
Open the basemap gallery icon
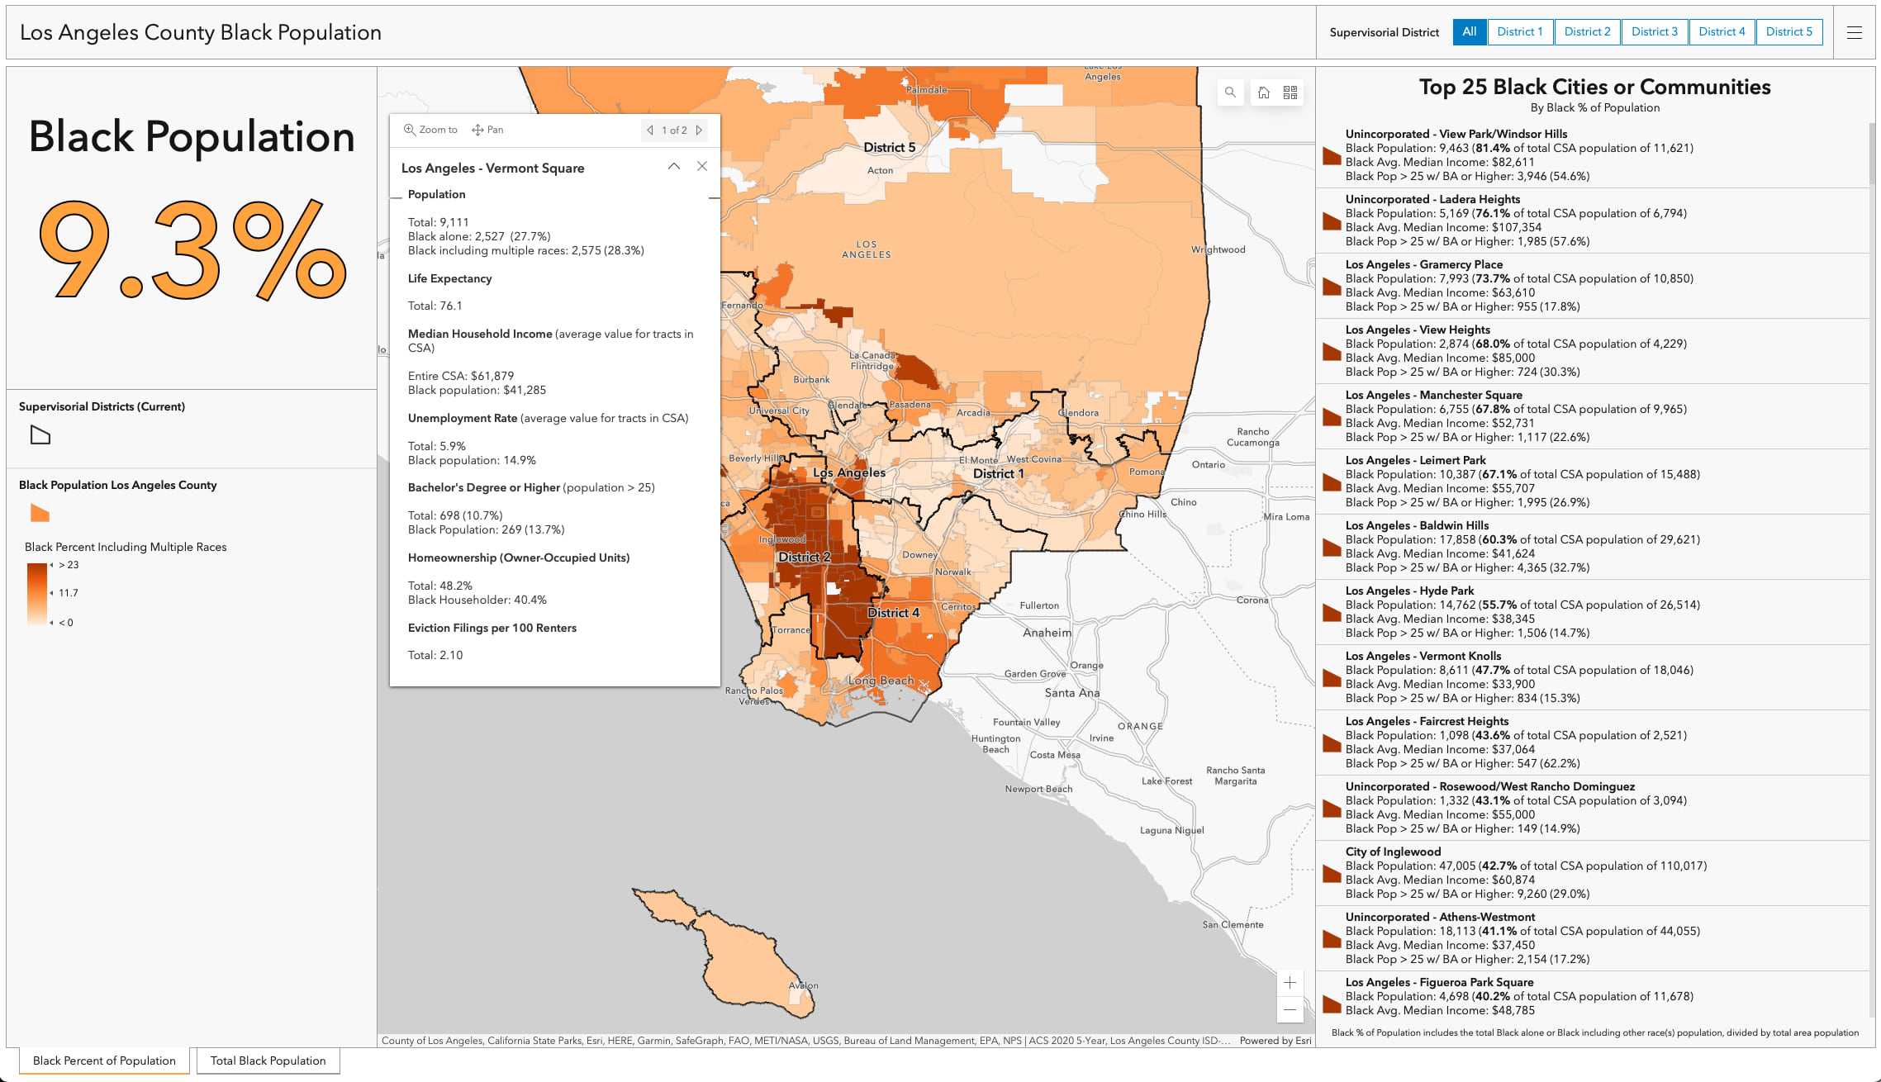[1290, 93]
